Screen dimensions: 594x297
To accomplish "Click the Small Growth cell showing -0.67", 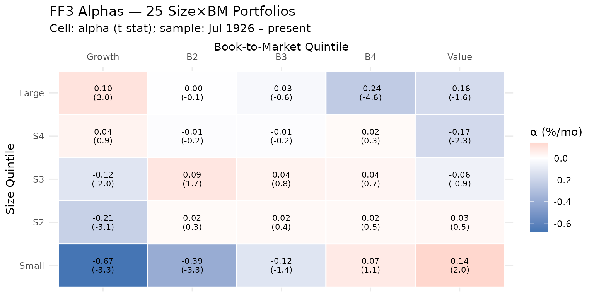I will point(103,265).
